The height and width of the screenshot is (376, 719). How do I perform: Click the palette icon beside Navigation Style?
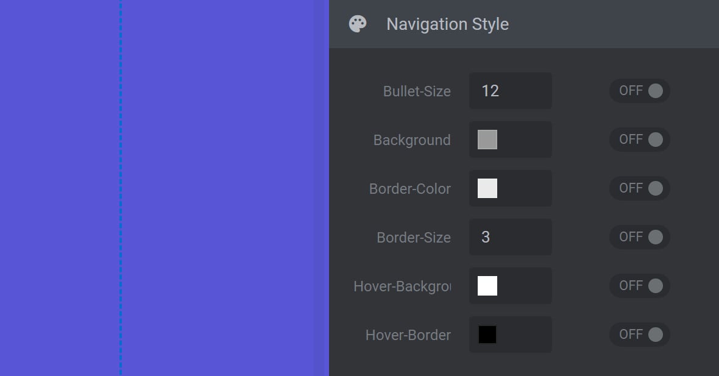tap(358, 24)
